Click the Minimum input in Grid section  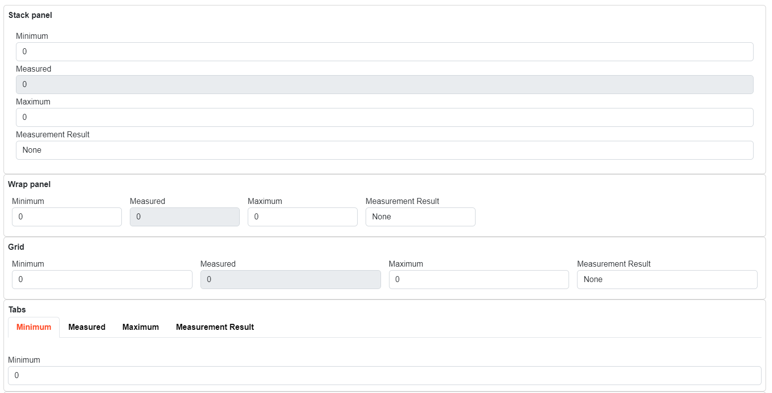point(102,280)
